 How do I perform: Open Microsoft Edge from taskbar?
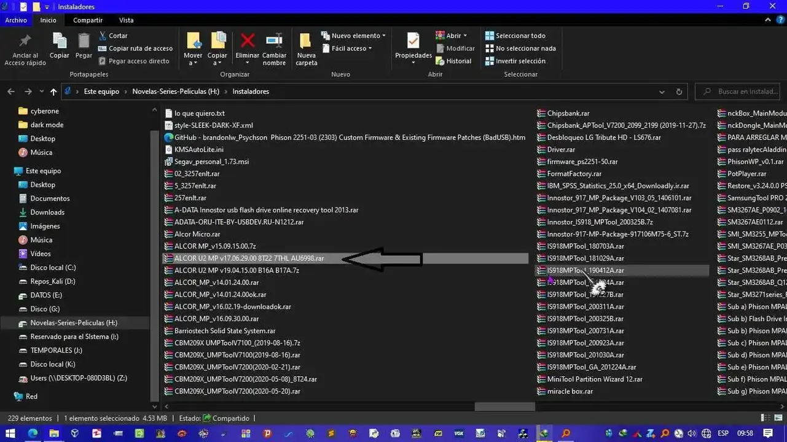[33, 433]
